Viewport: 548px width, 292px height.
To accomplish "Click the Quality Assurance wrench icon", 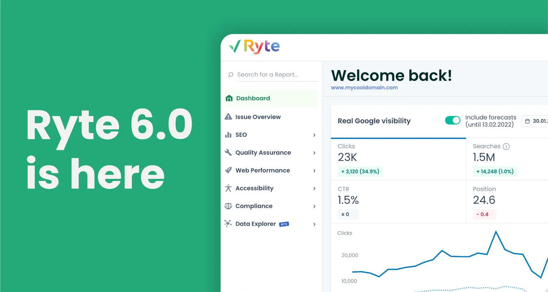I will [228, 153].
